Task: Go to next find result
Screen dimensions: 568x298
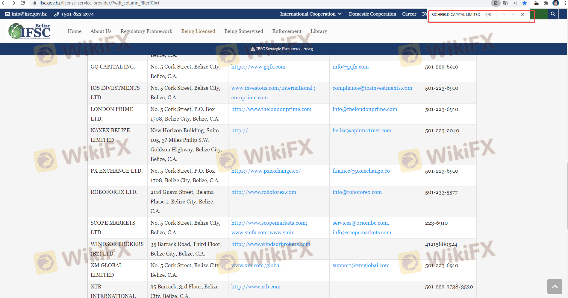Action: pos(513,14)
